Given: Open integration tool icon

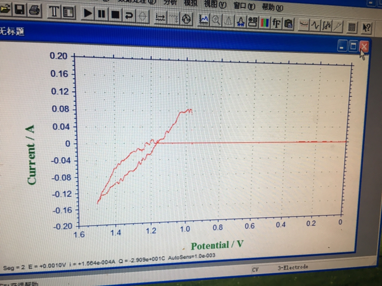Looking at the screenshot, I should click(326, 26).
